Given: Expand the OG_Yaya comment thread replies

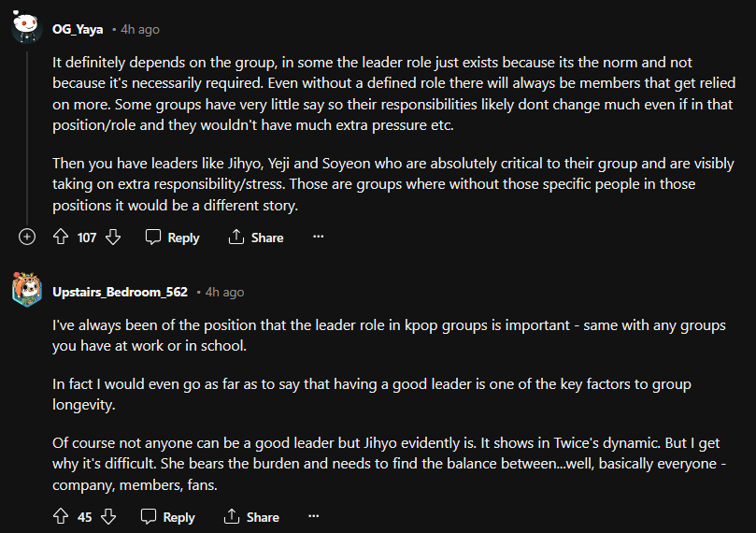Looking at the screenshot, I should point(27,238).
